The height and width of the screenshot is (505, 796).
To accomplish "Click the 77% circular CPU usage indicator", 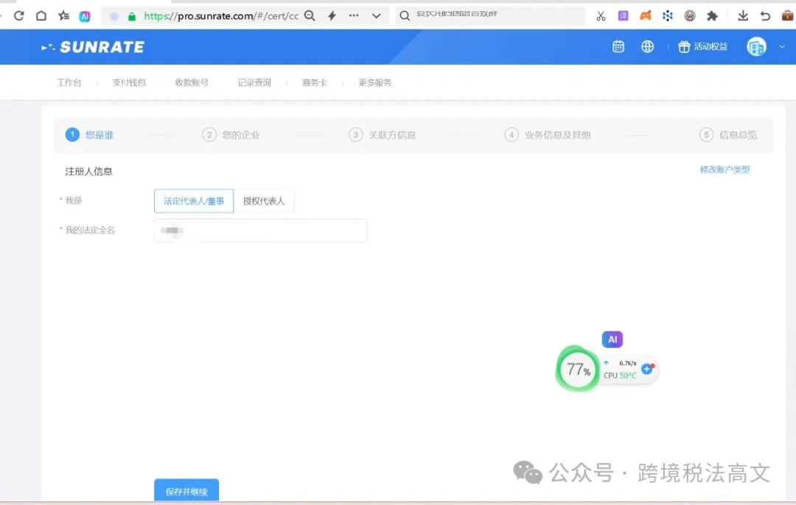I will tap(577, 370).
